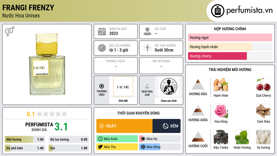Click the EAU.MG brand name label
This screenshot has width=277, height=156.
[x=123, y=101]
